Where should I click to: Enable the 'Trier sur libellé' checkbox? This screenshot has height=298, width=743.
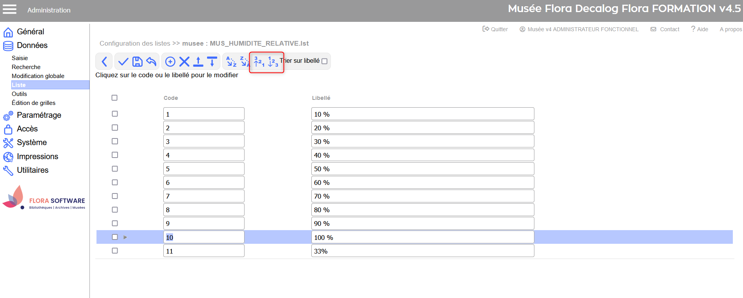pos(324,61)
